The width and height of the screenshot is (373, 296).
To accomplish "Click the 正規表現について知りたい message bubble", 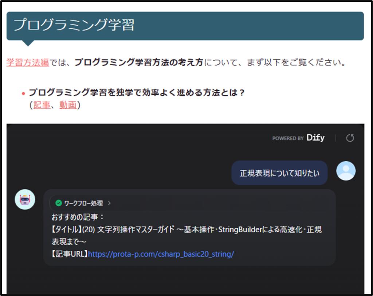I will coord(279,173).
